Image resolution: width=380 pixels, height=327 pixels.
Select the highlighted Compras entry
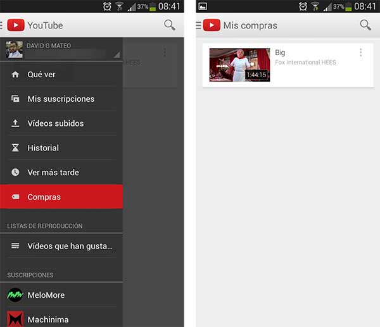click(x=61, y=197)
